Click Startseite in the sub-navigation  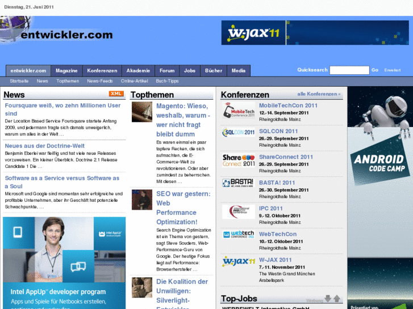tap(19, 81)
